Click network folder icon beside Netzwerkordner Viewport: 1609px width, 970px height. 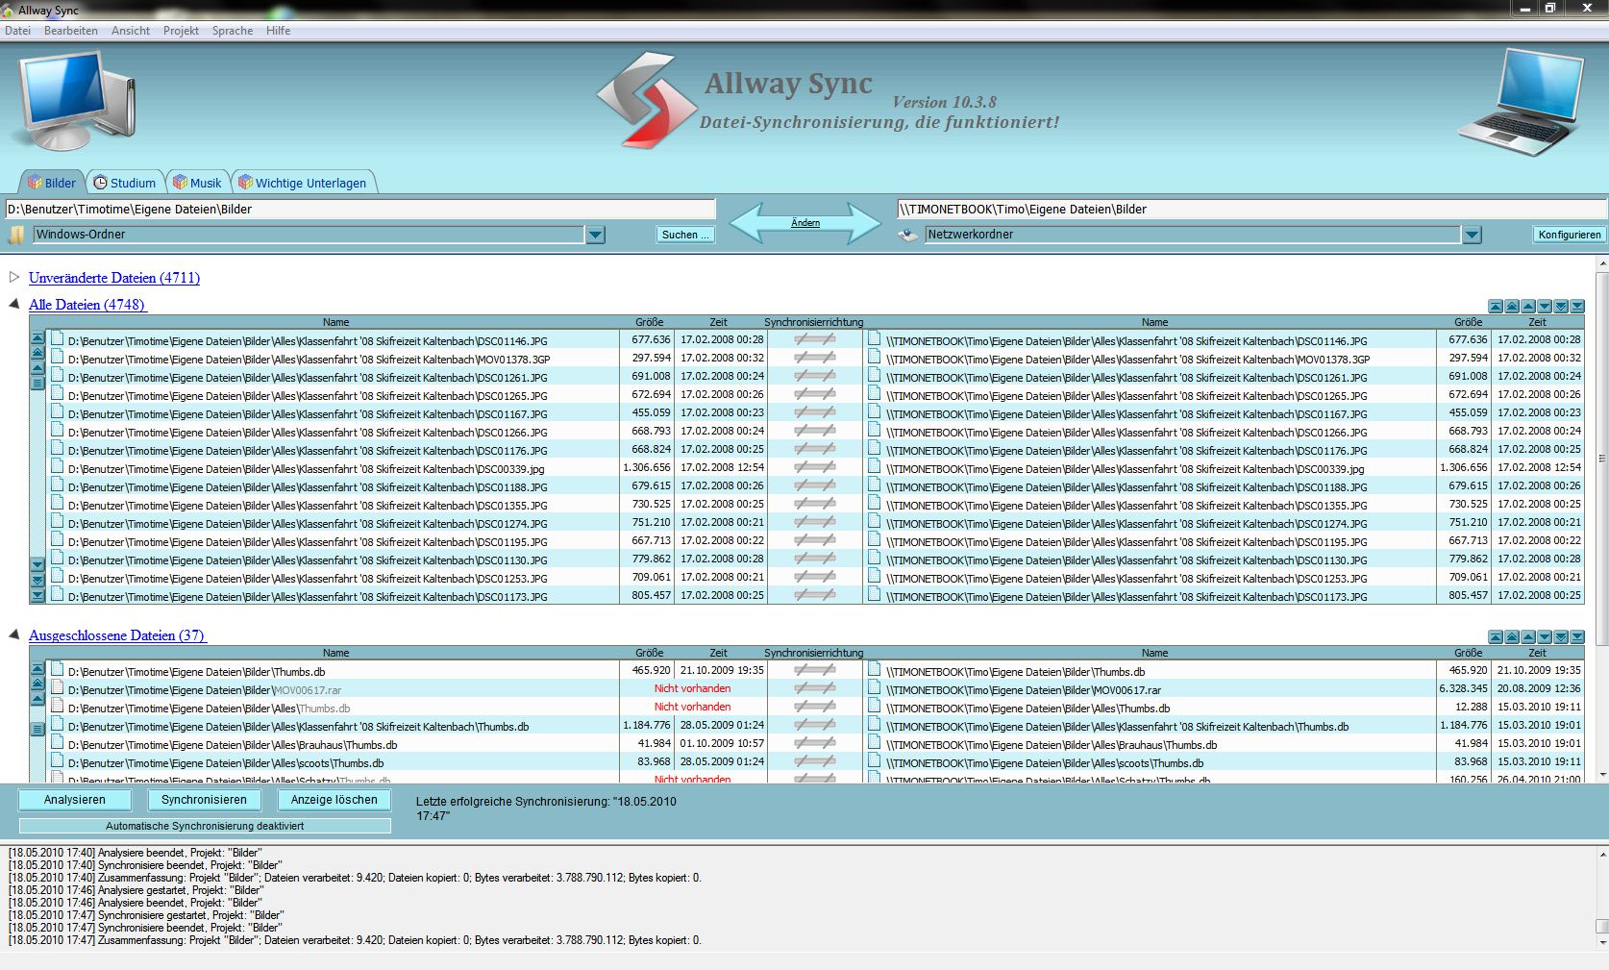point(908,235)
